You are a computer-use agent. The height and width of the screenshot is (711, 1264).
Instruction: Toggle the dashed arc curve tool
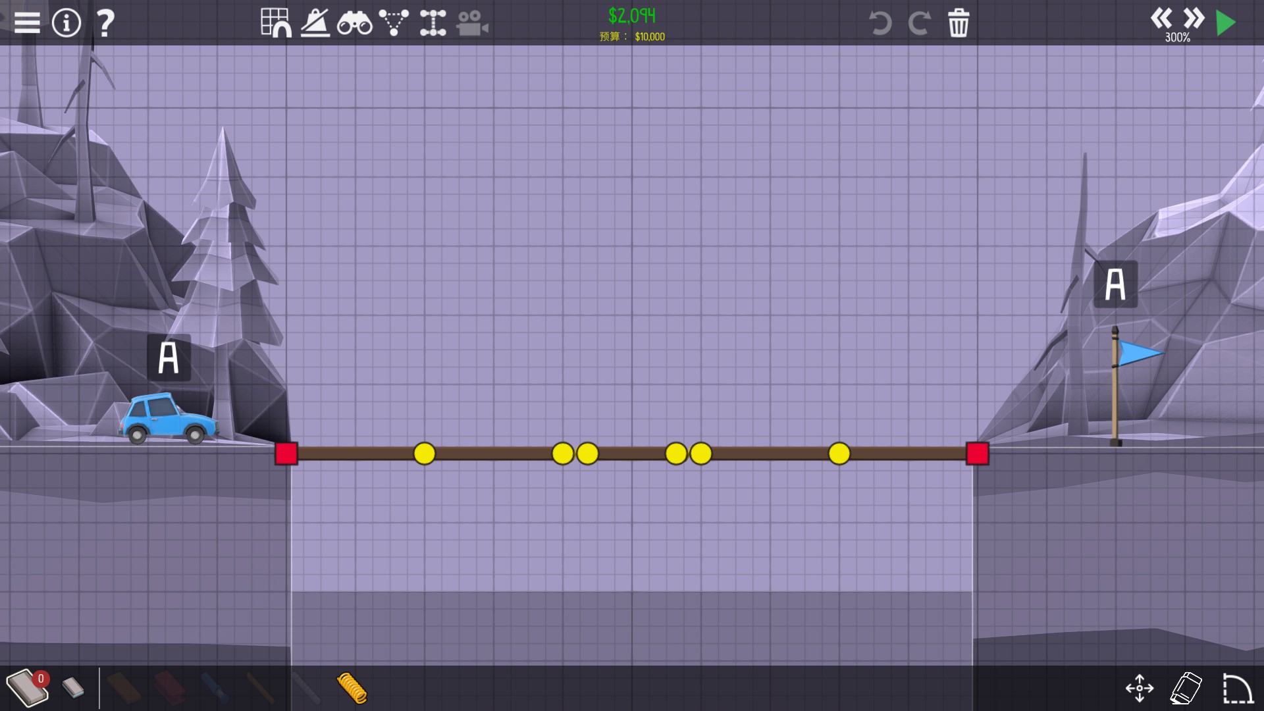coord(1237,688)
